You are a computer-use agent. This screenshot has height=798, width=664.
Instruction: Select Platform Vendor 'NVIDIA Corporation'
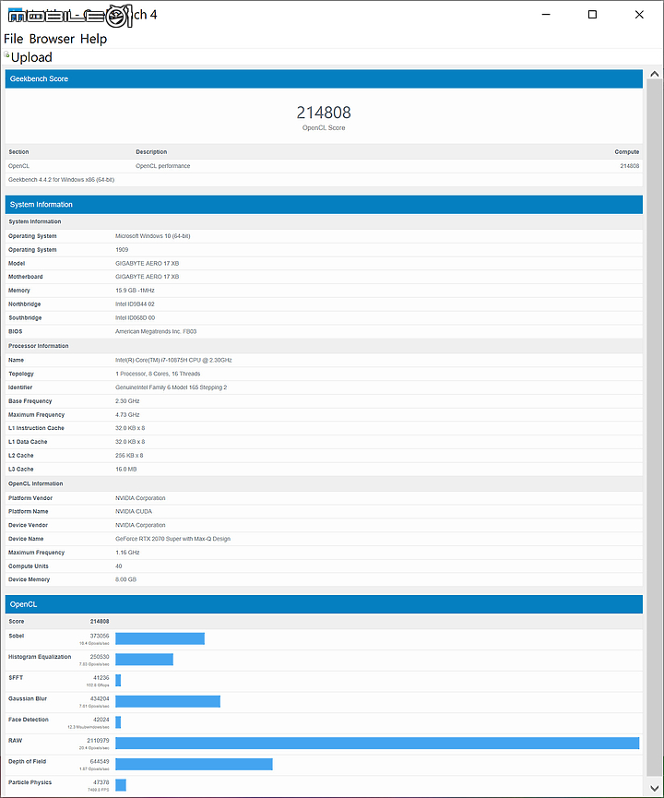[x=140, y=498]
